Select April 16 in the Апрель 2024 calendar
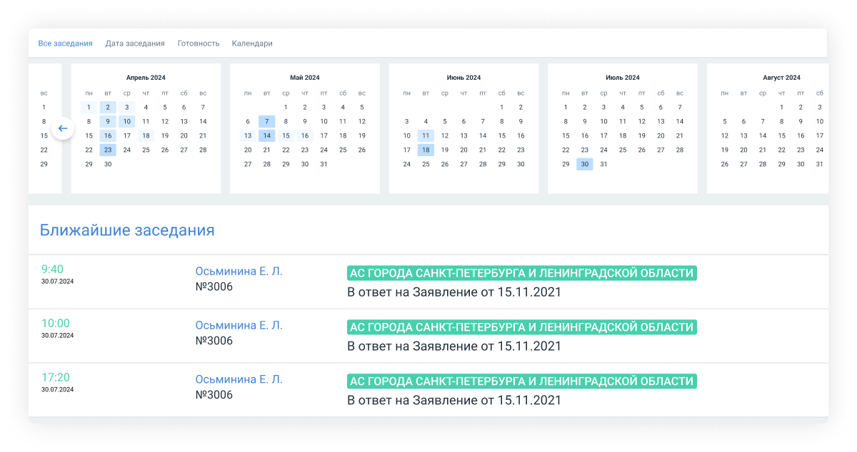The height and width of the screenshot is (452, 857). pos(108,135)
